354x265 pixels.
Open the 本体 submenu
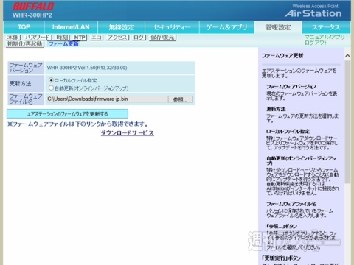13,38
